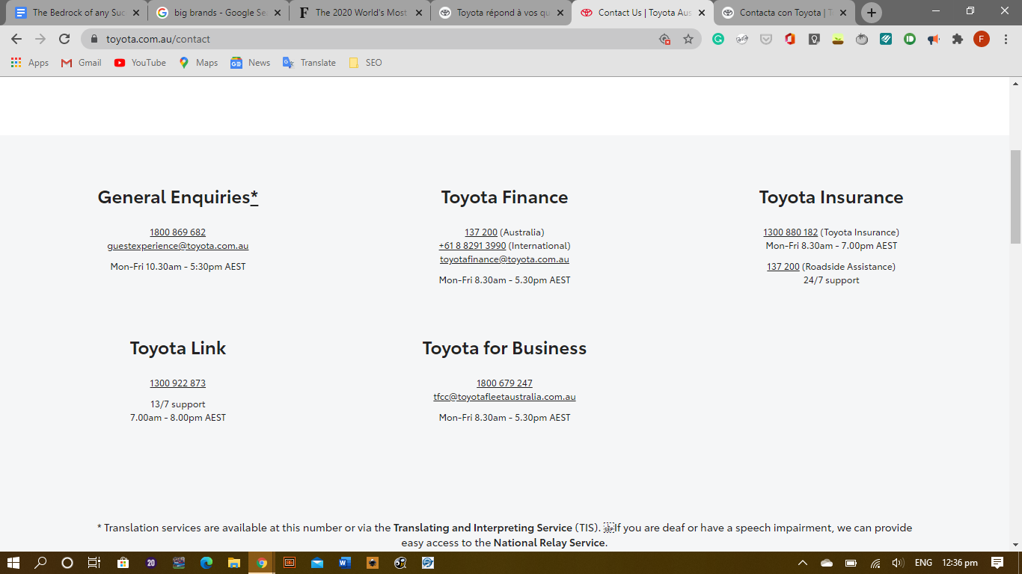View site information via the padlock
Viewport: 1022px width, 574px height.
[94, 39]
